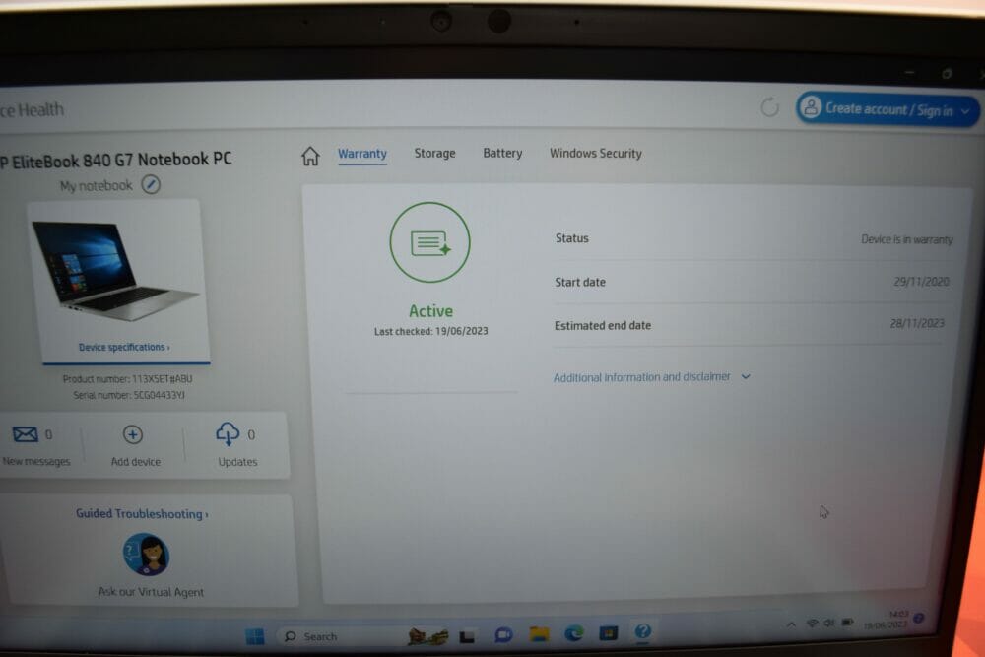Click the Last checked: 19/06/2023 text

tap(431, 331)
